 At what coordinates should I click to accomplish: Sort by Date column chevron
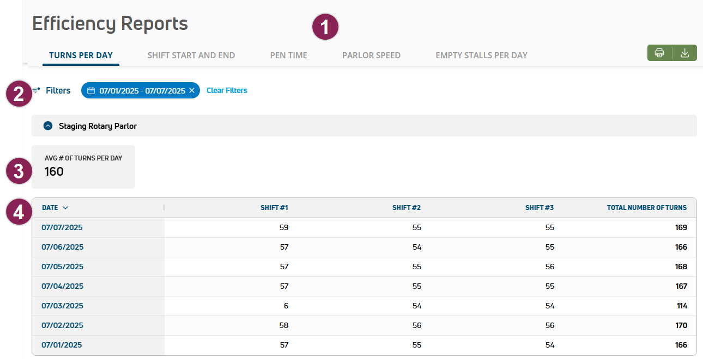pos(65,208)
